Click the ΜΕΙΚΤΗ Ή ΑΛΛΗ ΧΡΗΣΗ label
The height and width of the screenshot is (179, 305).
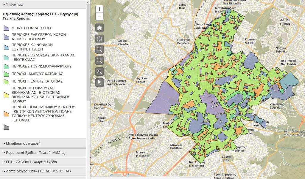tap(32, 28)
